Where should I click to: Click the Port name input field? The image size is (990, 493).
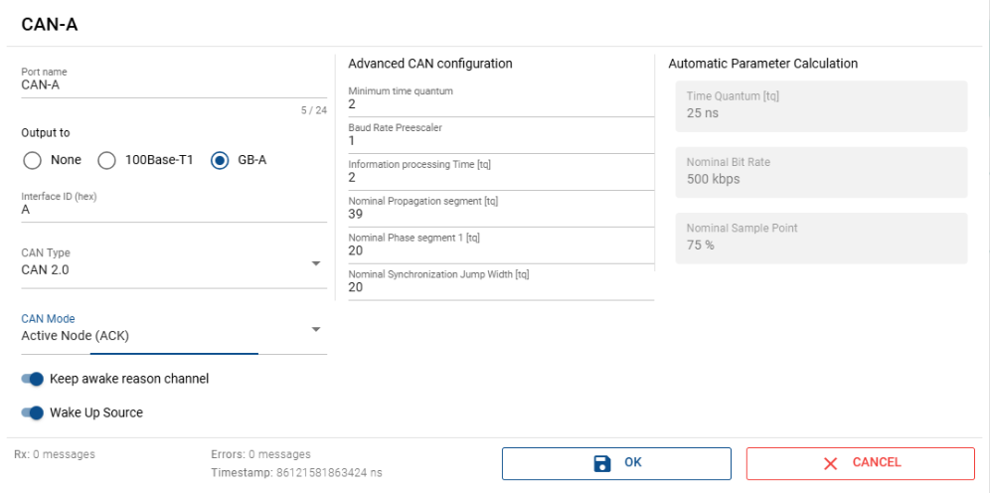tap(174, 85)
